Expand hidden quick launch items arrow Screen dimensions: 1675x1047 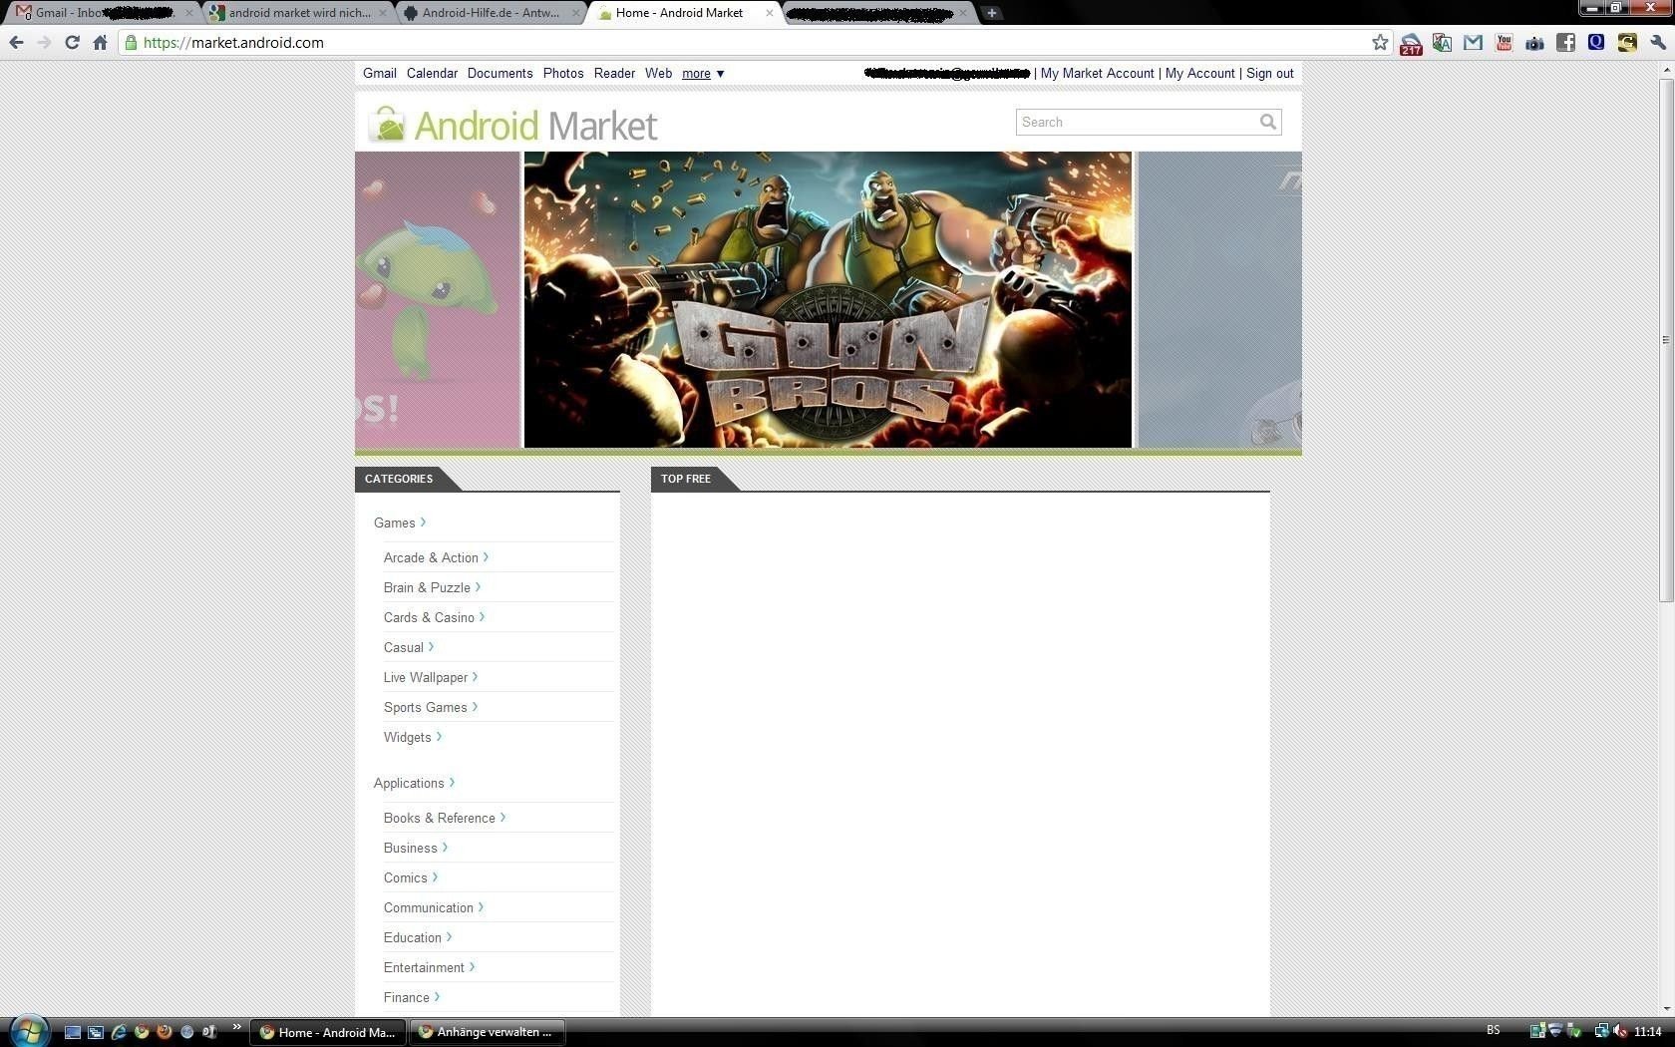(236, 1026)
